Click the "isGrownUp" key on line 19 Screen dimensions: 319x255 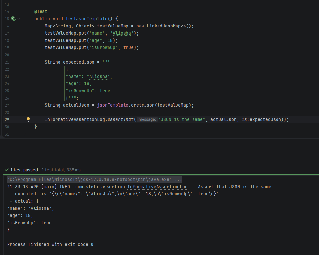pyautogui.click(x=104, y=48)
